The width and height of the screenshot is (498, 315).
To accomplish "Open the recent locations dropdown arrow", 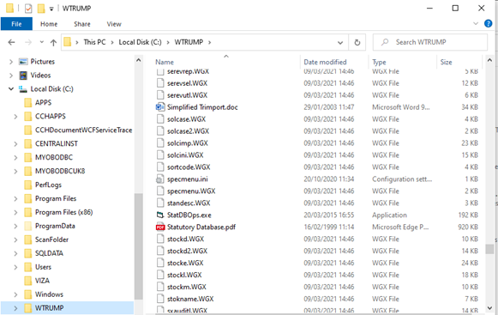I will point(42,42).
